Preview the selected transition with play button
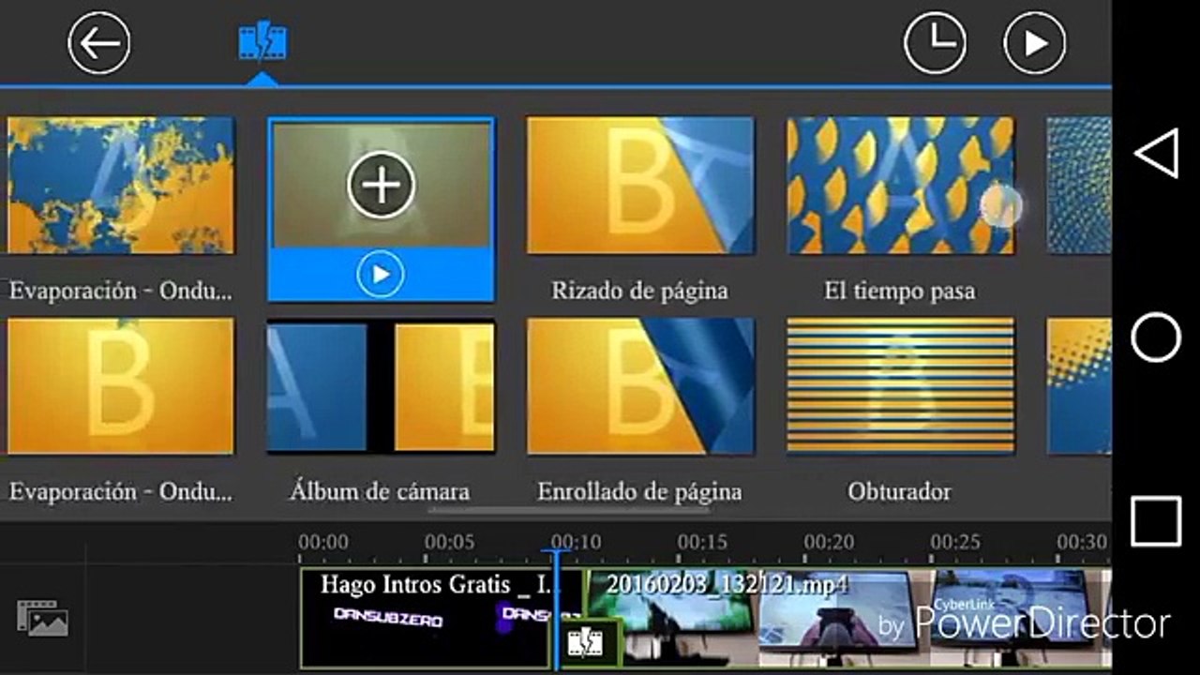The width and height of the screenshot is (1200, 675). pos(381,275)
